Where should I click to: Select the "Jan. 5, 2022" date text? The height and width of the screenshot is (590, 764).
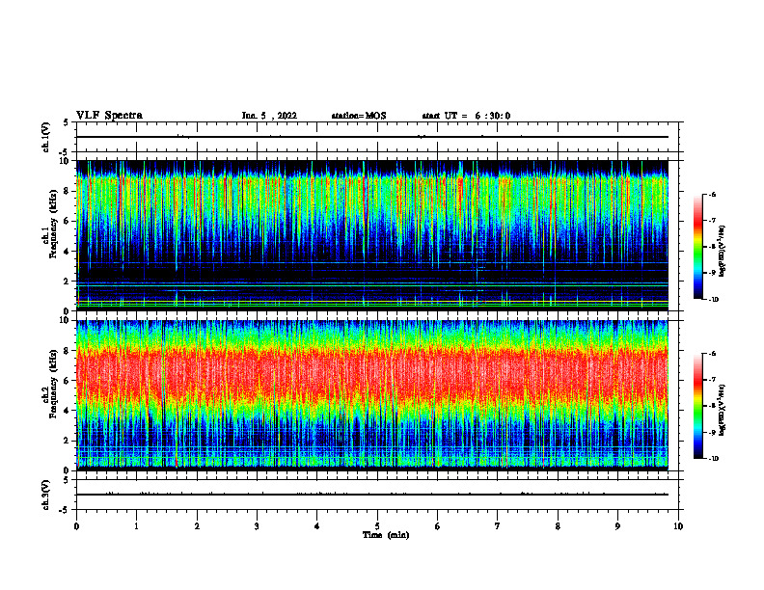point(269,116)
